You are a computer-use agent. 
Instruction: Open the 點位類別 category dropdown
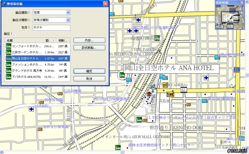(51, 12)
